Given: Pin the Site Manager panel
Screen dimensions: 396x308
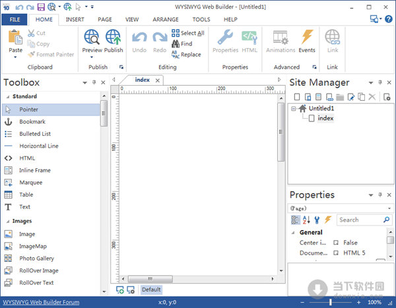Looking at the screenshot, I should click(380, 82).
